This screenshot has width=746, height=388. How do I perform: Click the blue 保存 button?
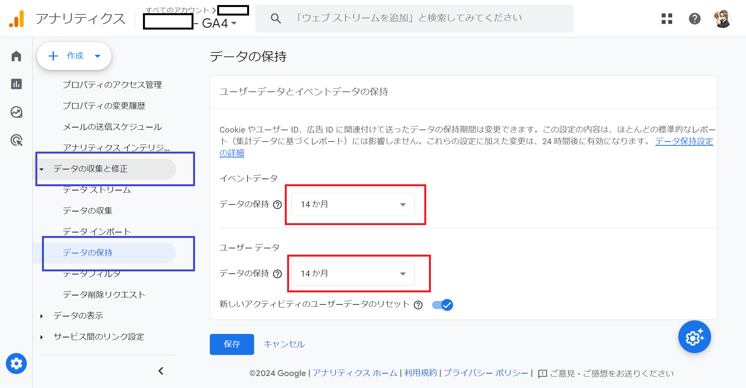(232, 344)
